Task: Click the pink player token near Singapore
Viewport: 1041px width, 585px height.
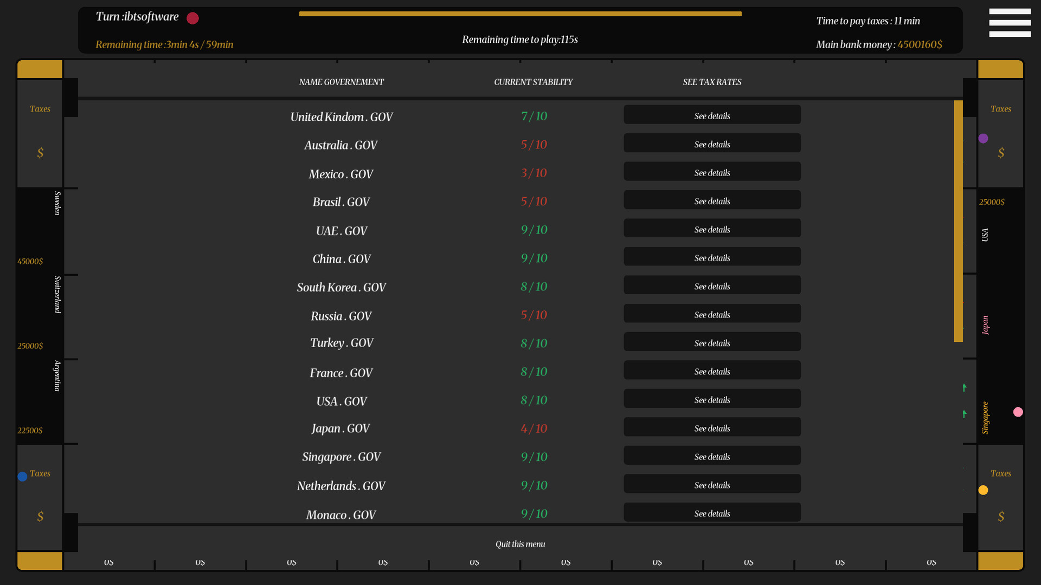Action: 1018,412
